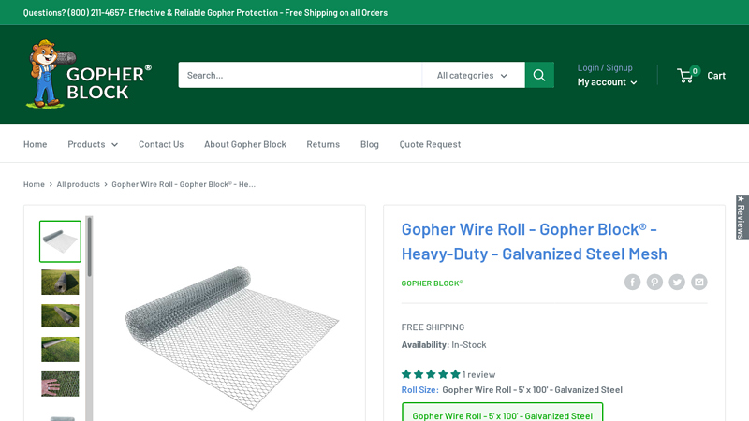Image resolution: width=749 pixels, height=421 pixels.
Task: Click the 1 review link
Action: (x=478, y=375)
